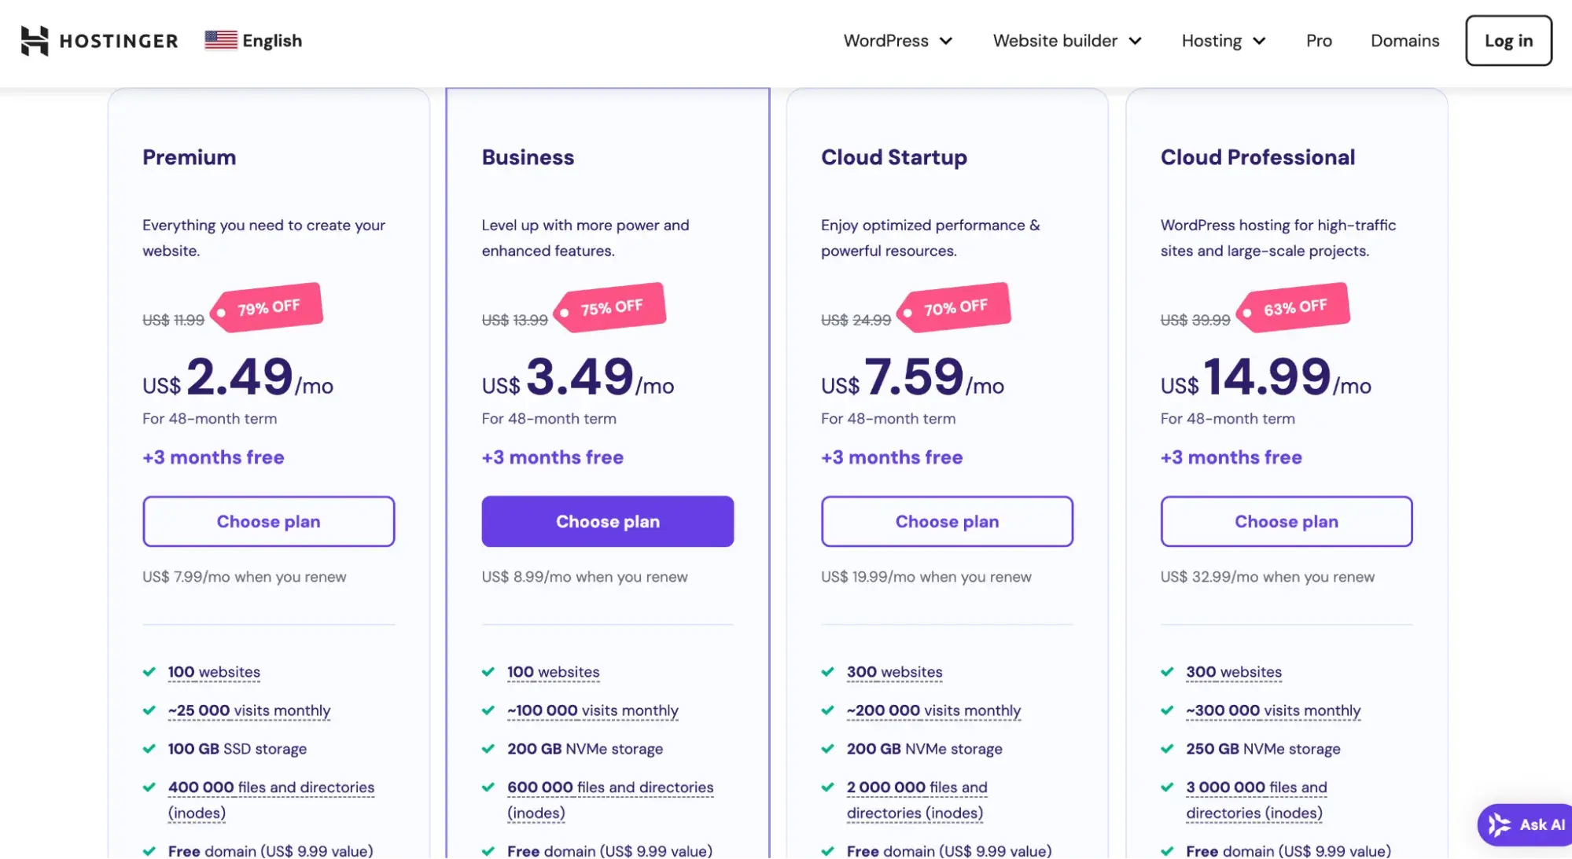Click checkmark beside 400 000 files and directories
Screen dimensions: 1572x859
coord(149,787)
